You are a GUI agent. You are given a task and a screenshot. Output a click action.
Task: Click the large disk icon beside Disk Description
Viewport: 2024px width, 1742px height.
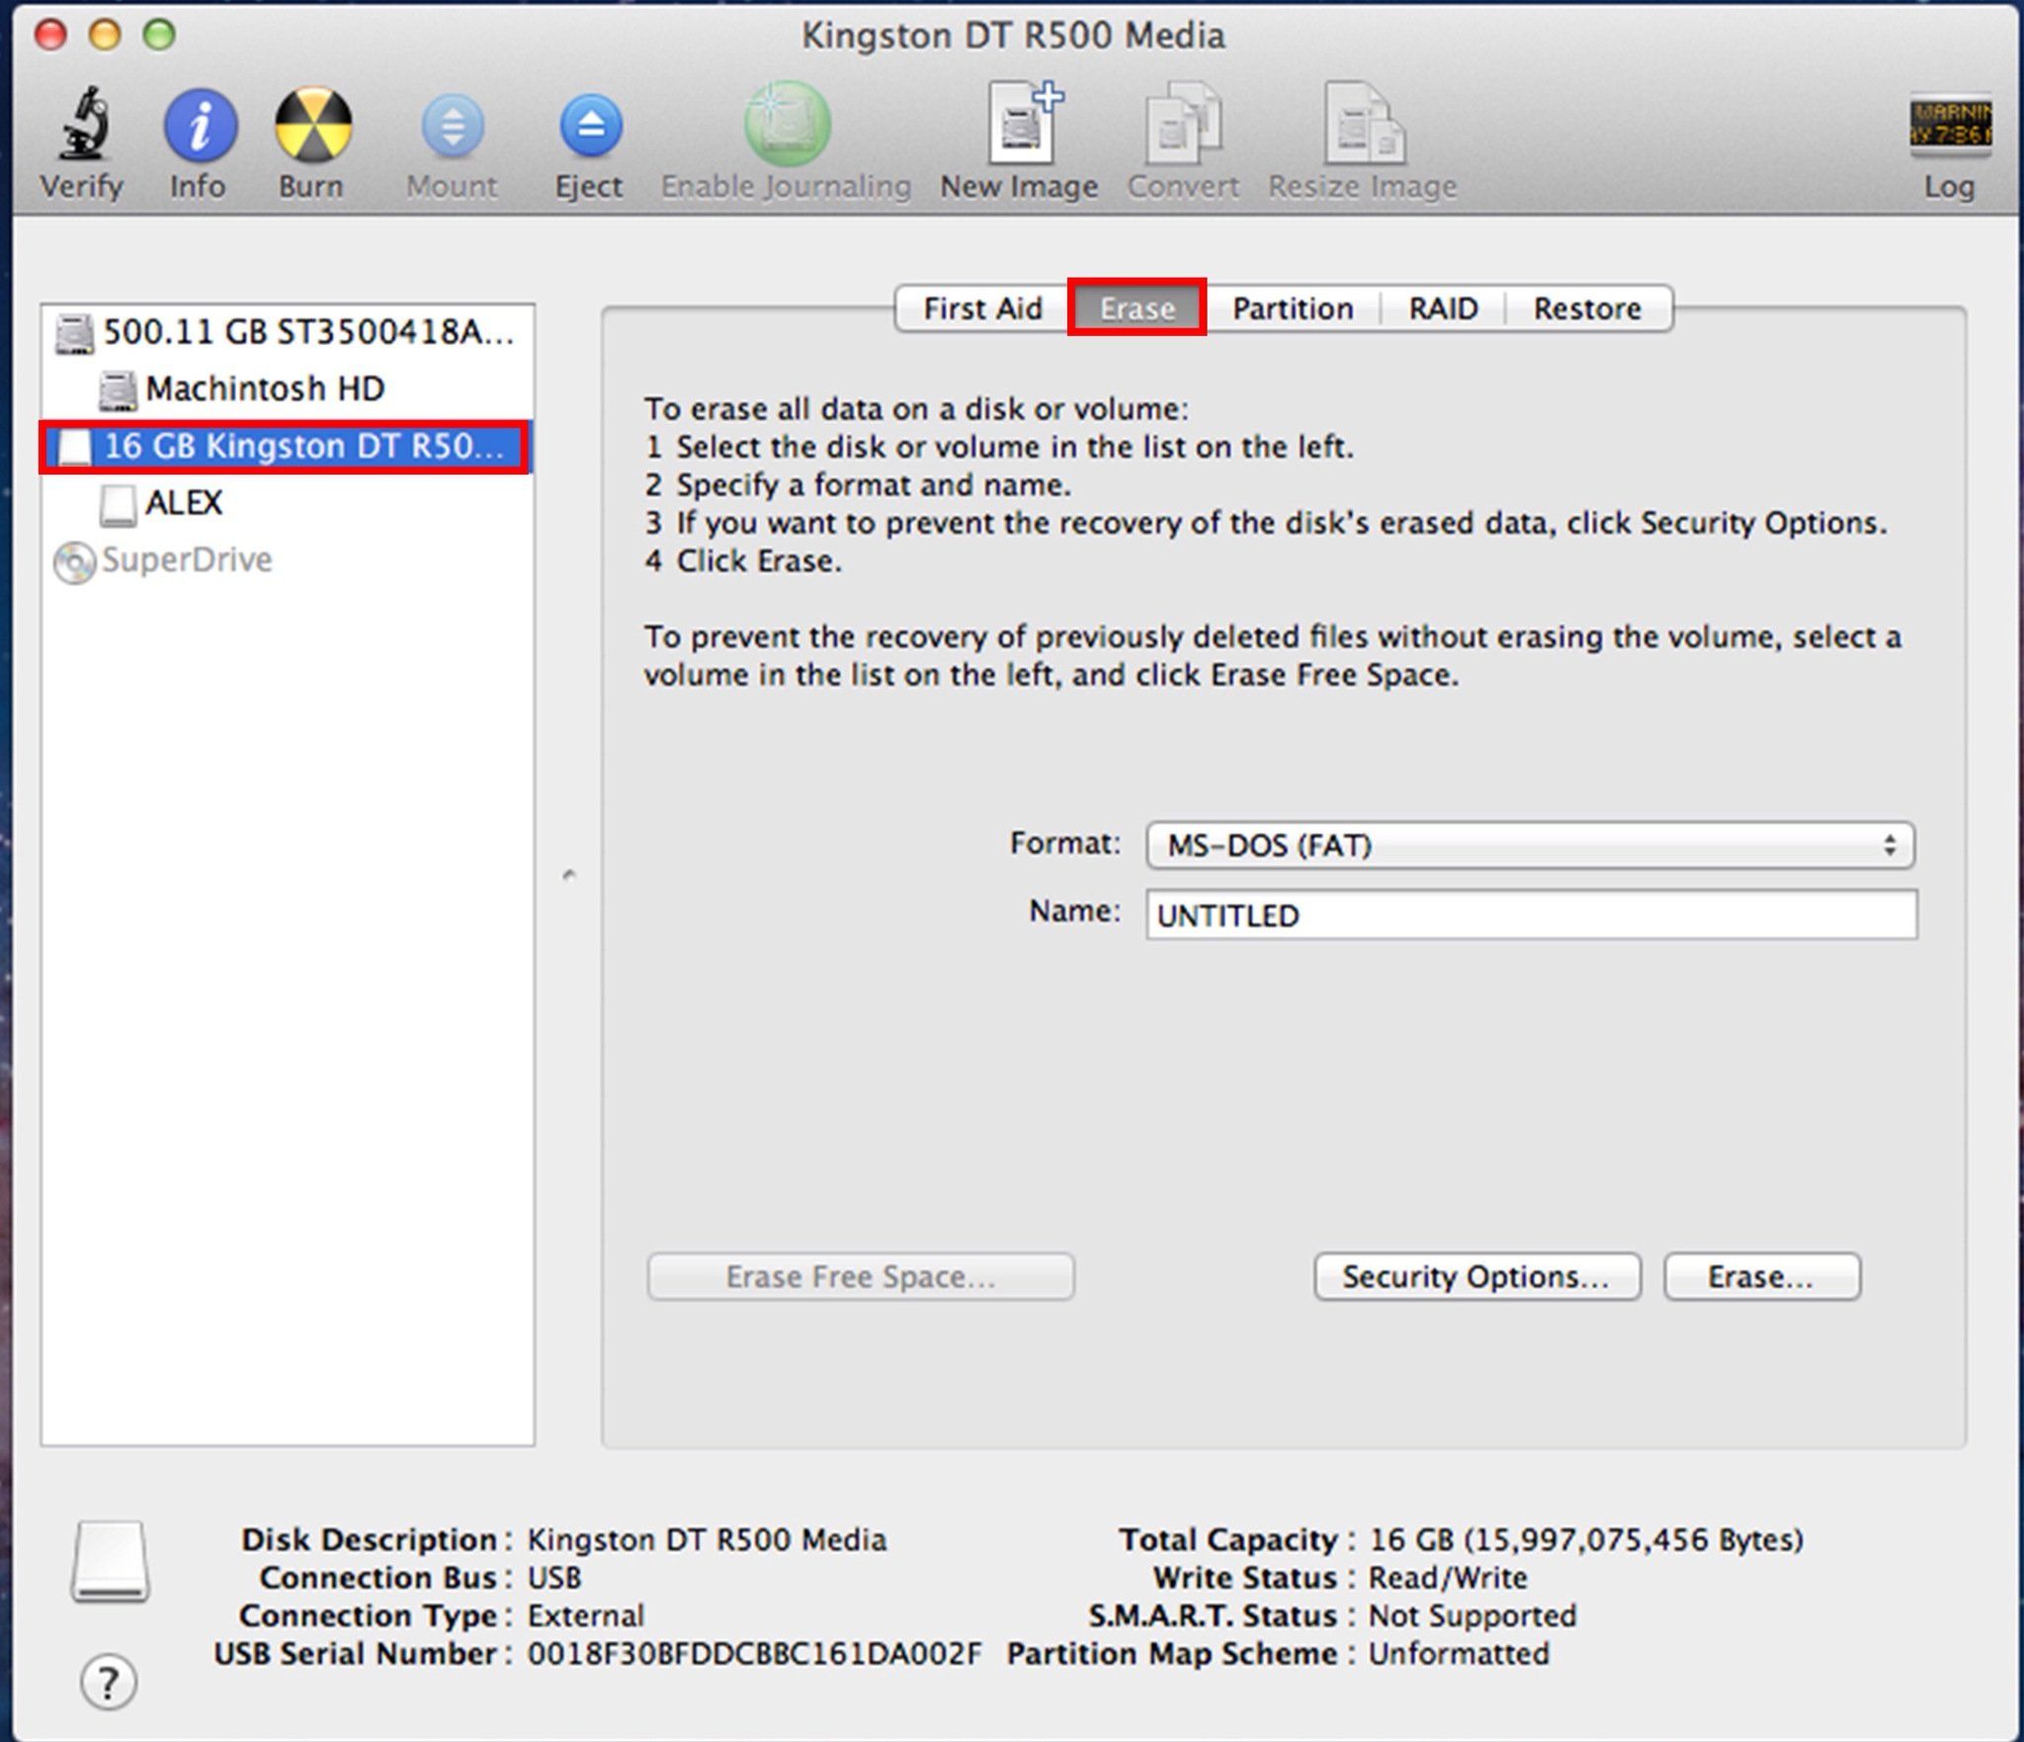pos(110,1561)
